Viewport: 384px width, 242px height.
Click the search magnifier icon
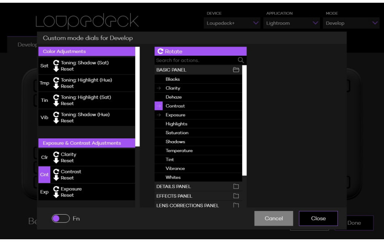[x=240, y=60]
